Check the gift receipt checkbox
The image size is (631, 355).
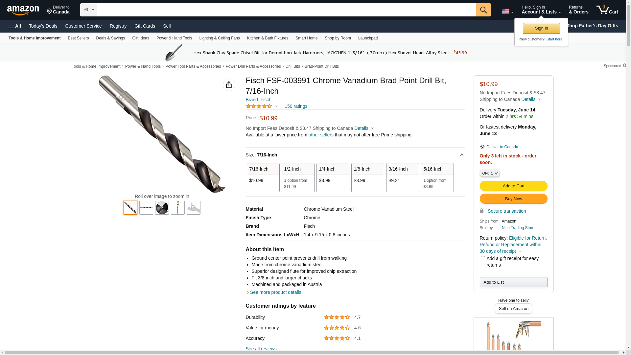tap(483, 258)
